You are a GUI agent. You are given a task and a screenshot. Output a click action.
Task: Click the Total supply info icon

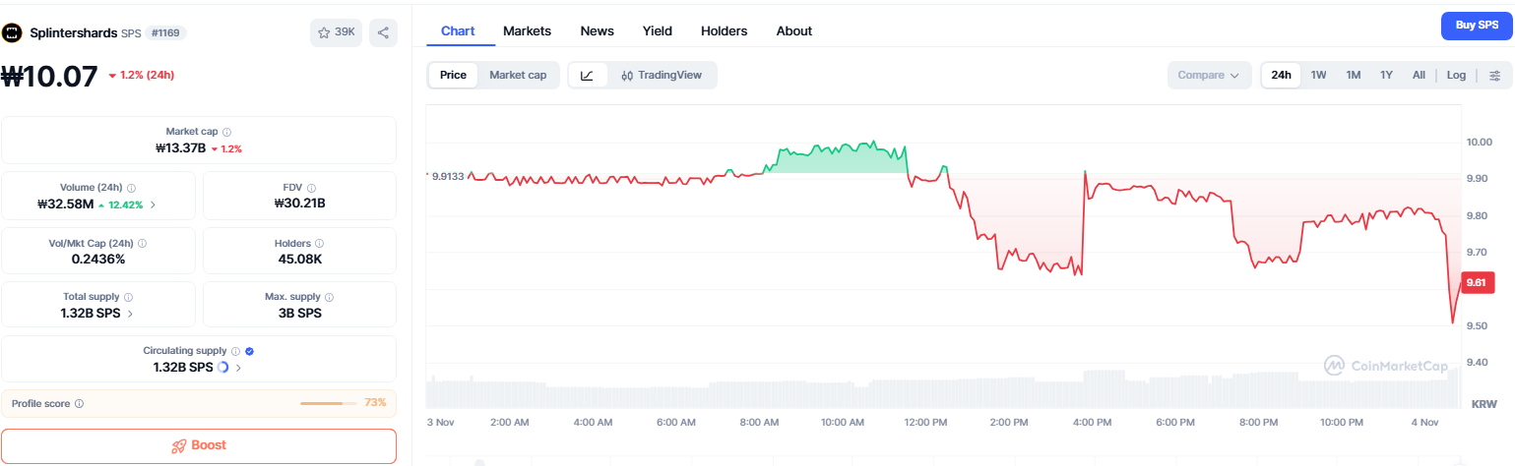pos(129,297)
